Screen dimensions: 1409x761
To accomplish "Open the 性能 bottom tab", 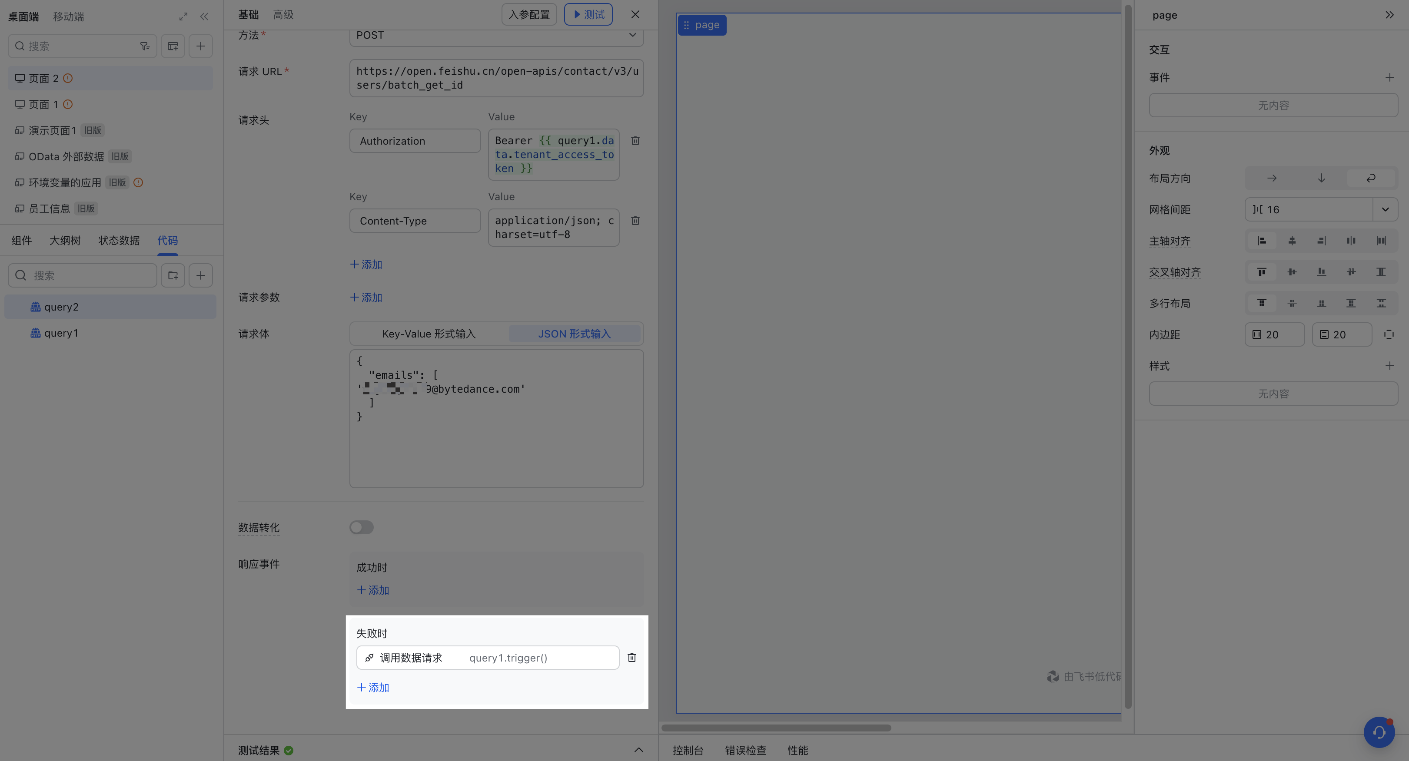I will [x=798, y=751].
